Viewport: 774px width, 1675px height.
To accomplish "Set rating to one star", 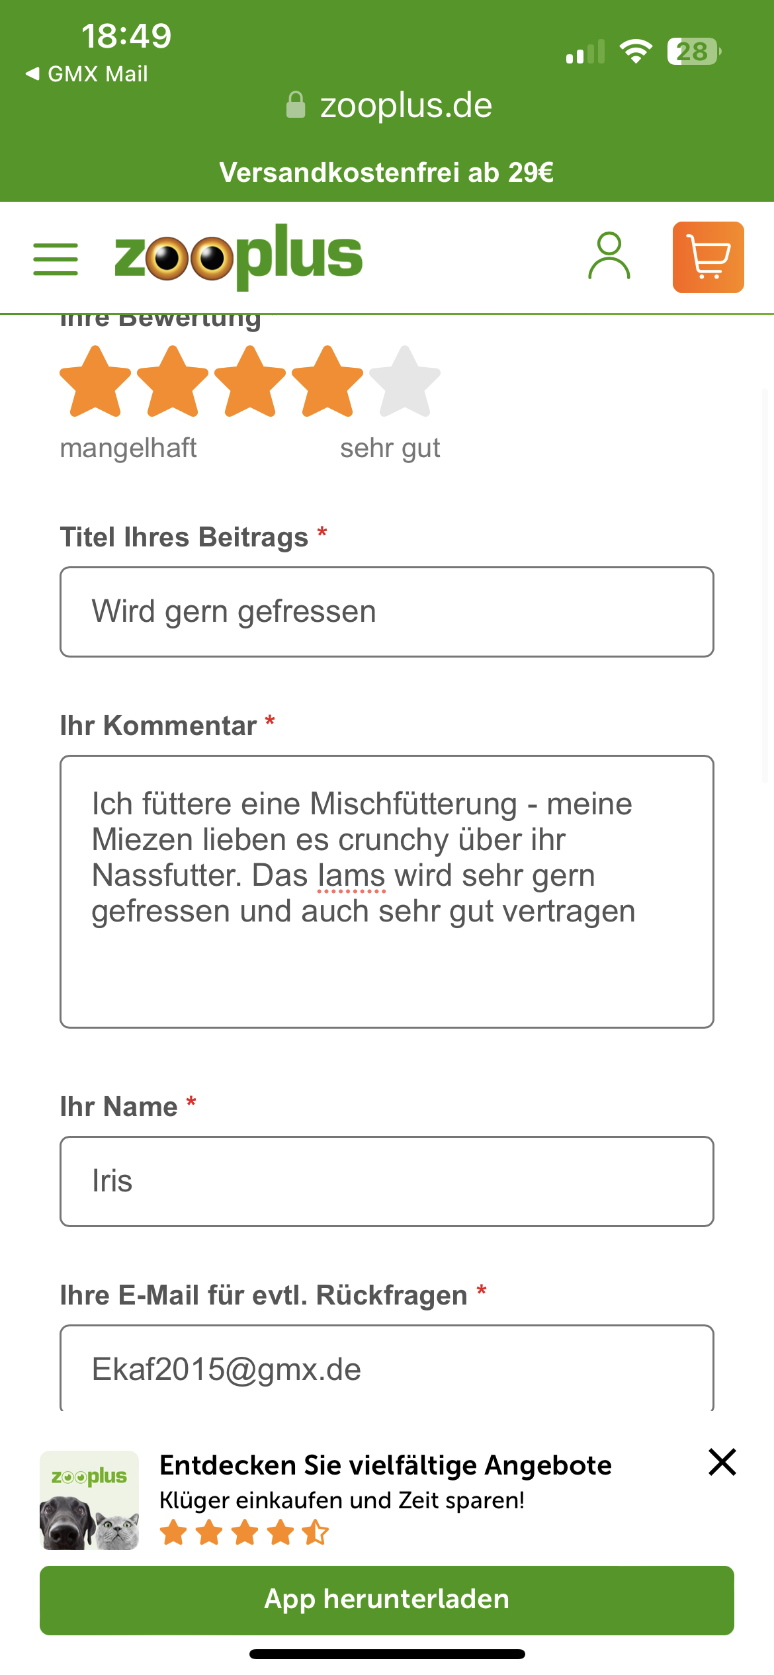I will (95, 382).
